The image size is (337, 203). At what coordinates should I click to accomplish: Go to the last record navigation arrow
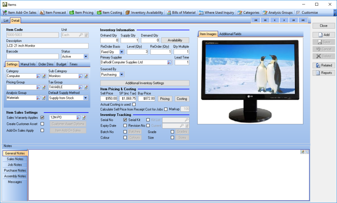303,20
